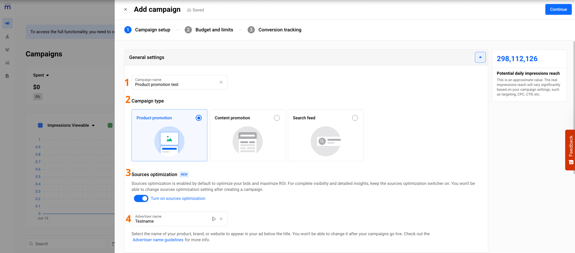Click the histogram icon in Advertiser name field

214,219
